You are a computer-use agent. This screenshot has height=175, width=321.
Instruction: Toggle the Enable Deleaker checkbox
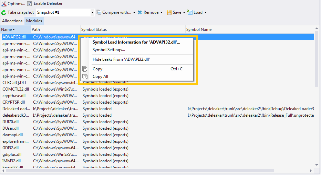click(x=30, y=3)
